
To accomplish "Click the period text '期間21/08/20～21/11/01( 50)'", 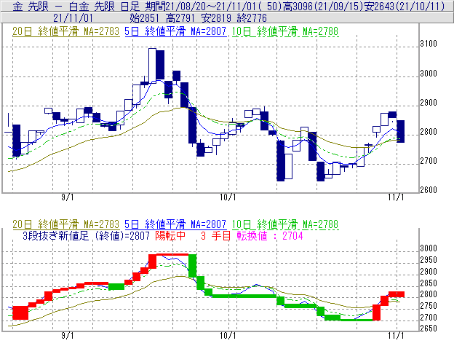I will point(214,6).
